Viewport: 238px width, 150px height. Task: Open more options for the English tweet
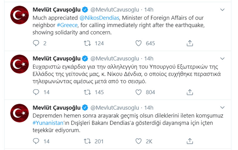point(222,10)
